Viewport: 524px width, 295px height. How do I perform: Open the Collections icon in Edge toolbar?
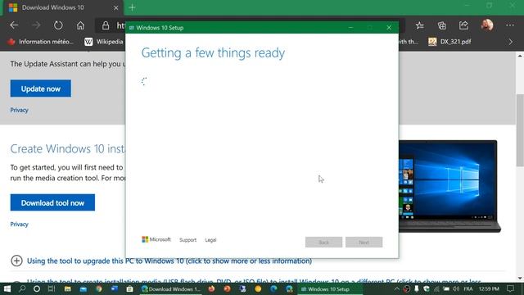click(442, 25)
